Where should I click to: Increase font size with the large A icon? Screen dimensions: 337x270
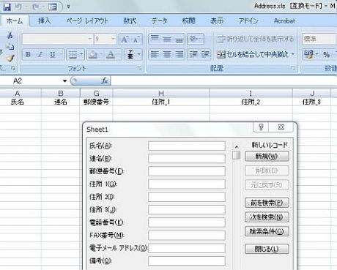[x=125, y=39]
